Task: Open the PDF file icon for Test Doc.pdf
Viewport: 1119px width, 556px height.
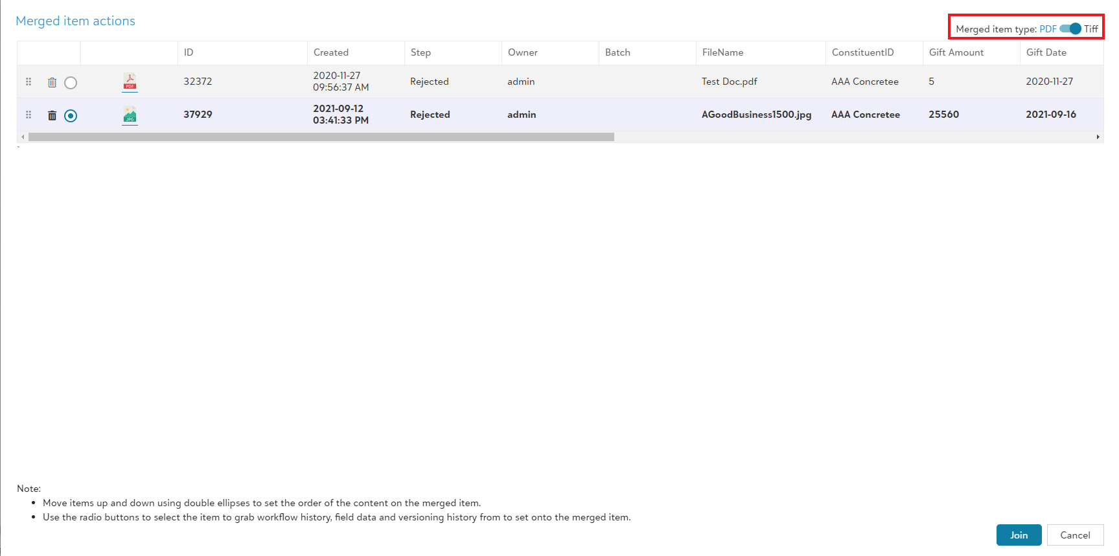Action: 130,82
